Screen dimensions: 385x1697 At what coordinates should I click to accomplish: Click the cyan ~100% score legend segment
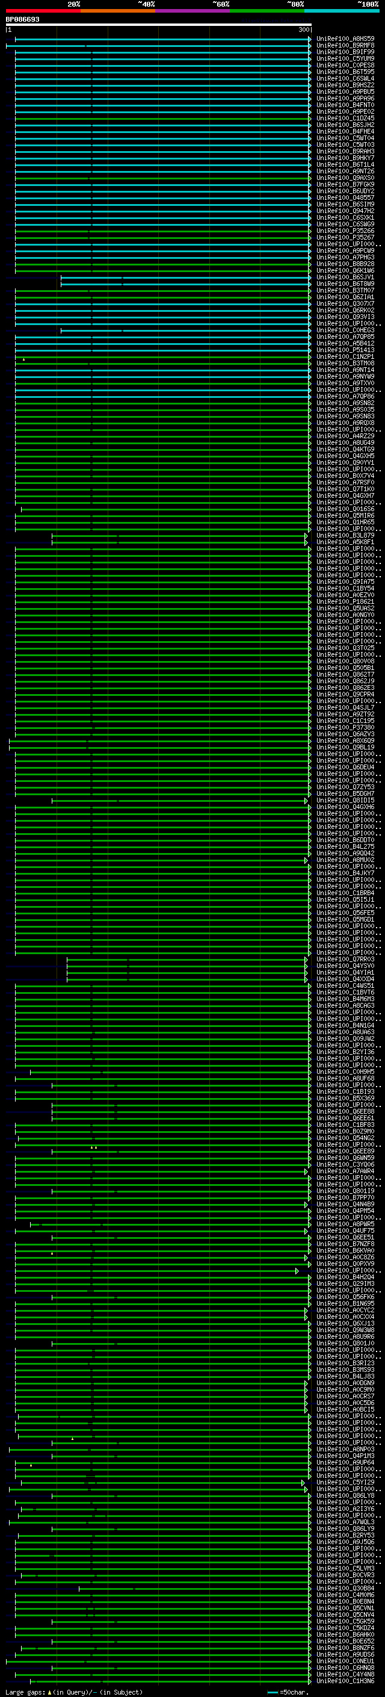click(342, 11)
